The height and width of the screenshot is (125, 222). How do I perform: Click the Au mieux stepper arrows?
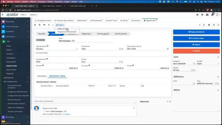[x=122, y=68]
